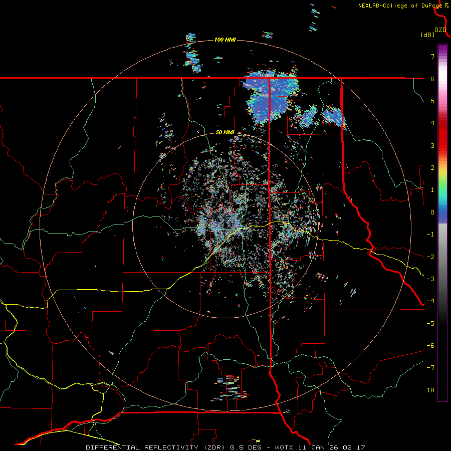This screenshot has width=451, height=451.
Task: Select the "0" value on the dB scale
Action: click(432, 212)
